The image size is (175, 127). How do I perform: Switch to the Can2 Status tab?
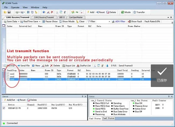pyautogui.click(x=108, y=118)
